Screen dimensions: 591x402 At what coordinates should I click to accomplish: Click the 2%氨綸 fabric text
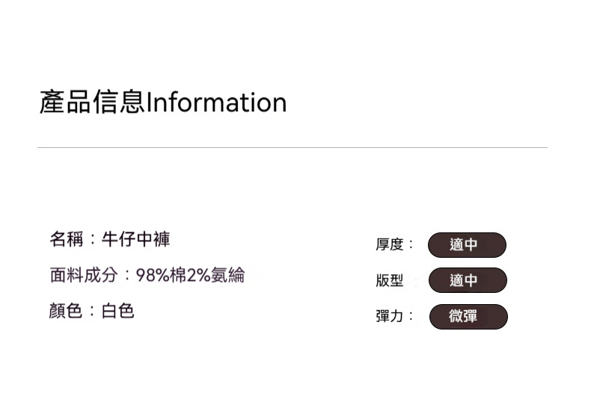point(215,275)
